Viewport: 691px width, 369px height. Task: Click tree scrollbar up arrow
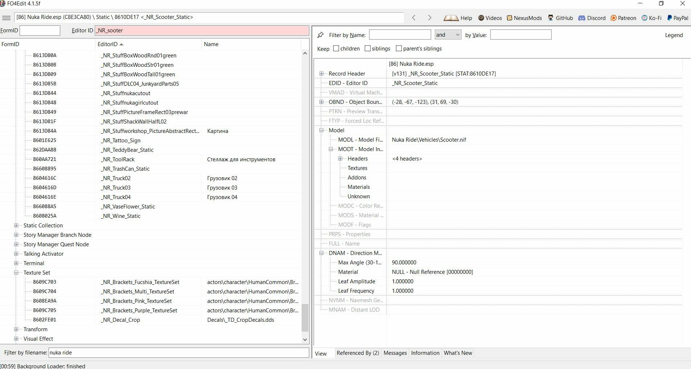tap(305, 53)
